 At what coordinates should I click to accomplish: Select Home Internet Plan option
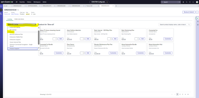tap(15, 42)
